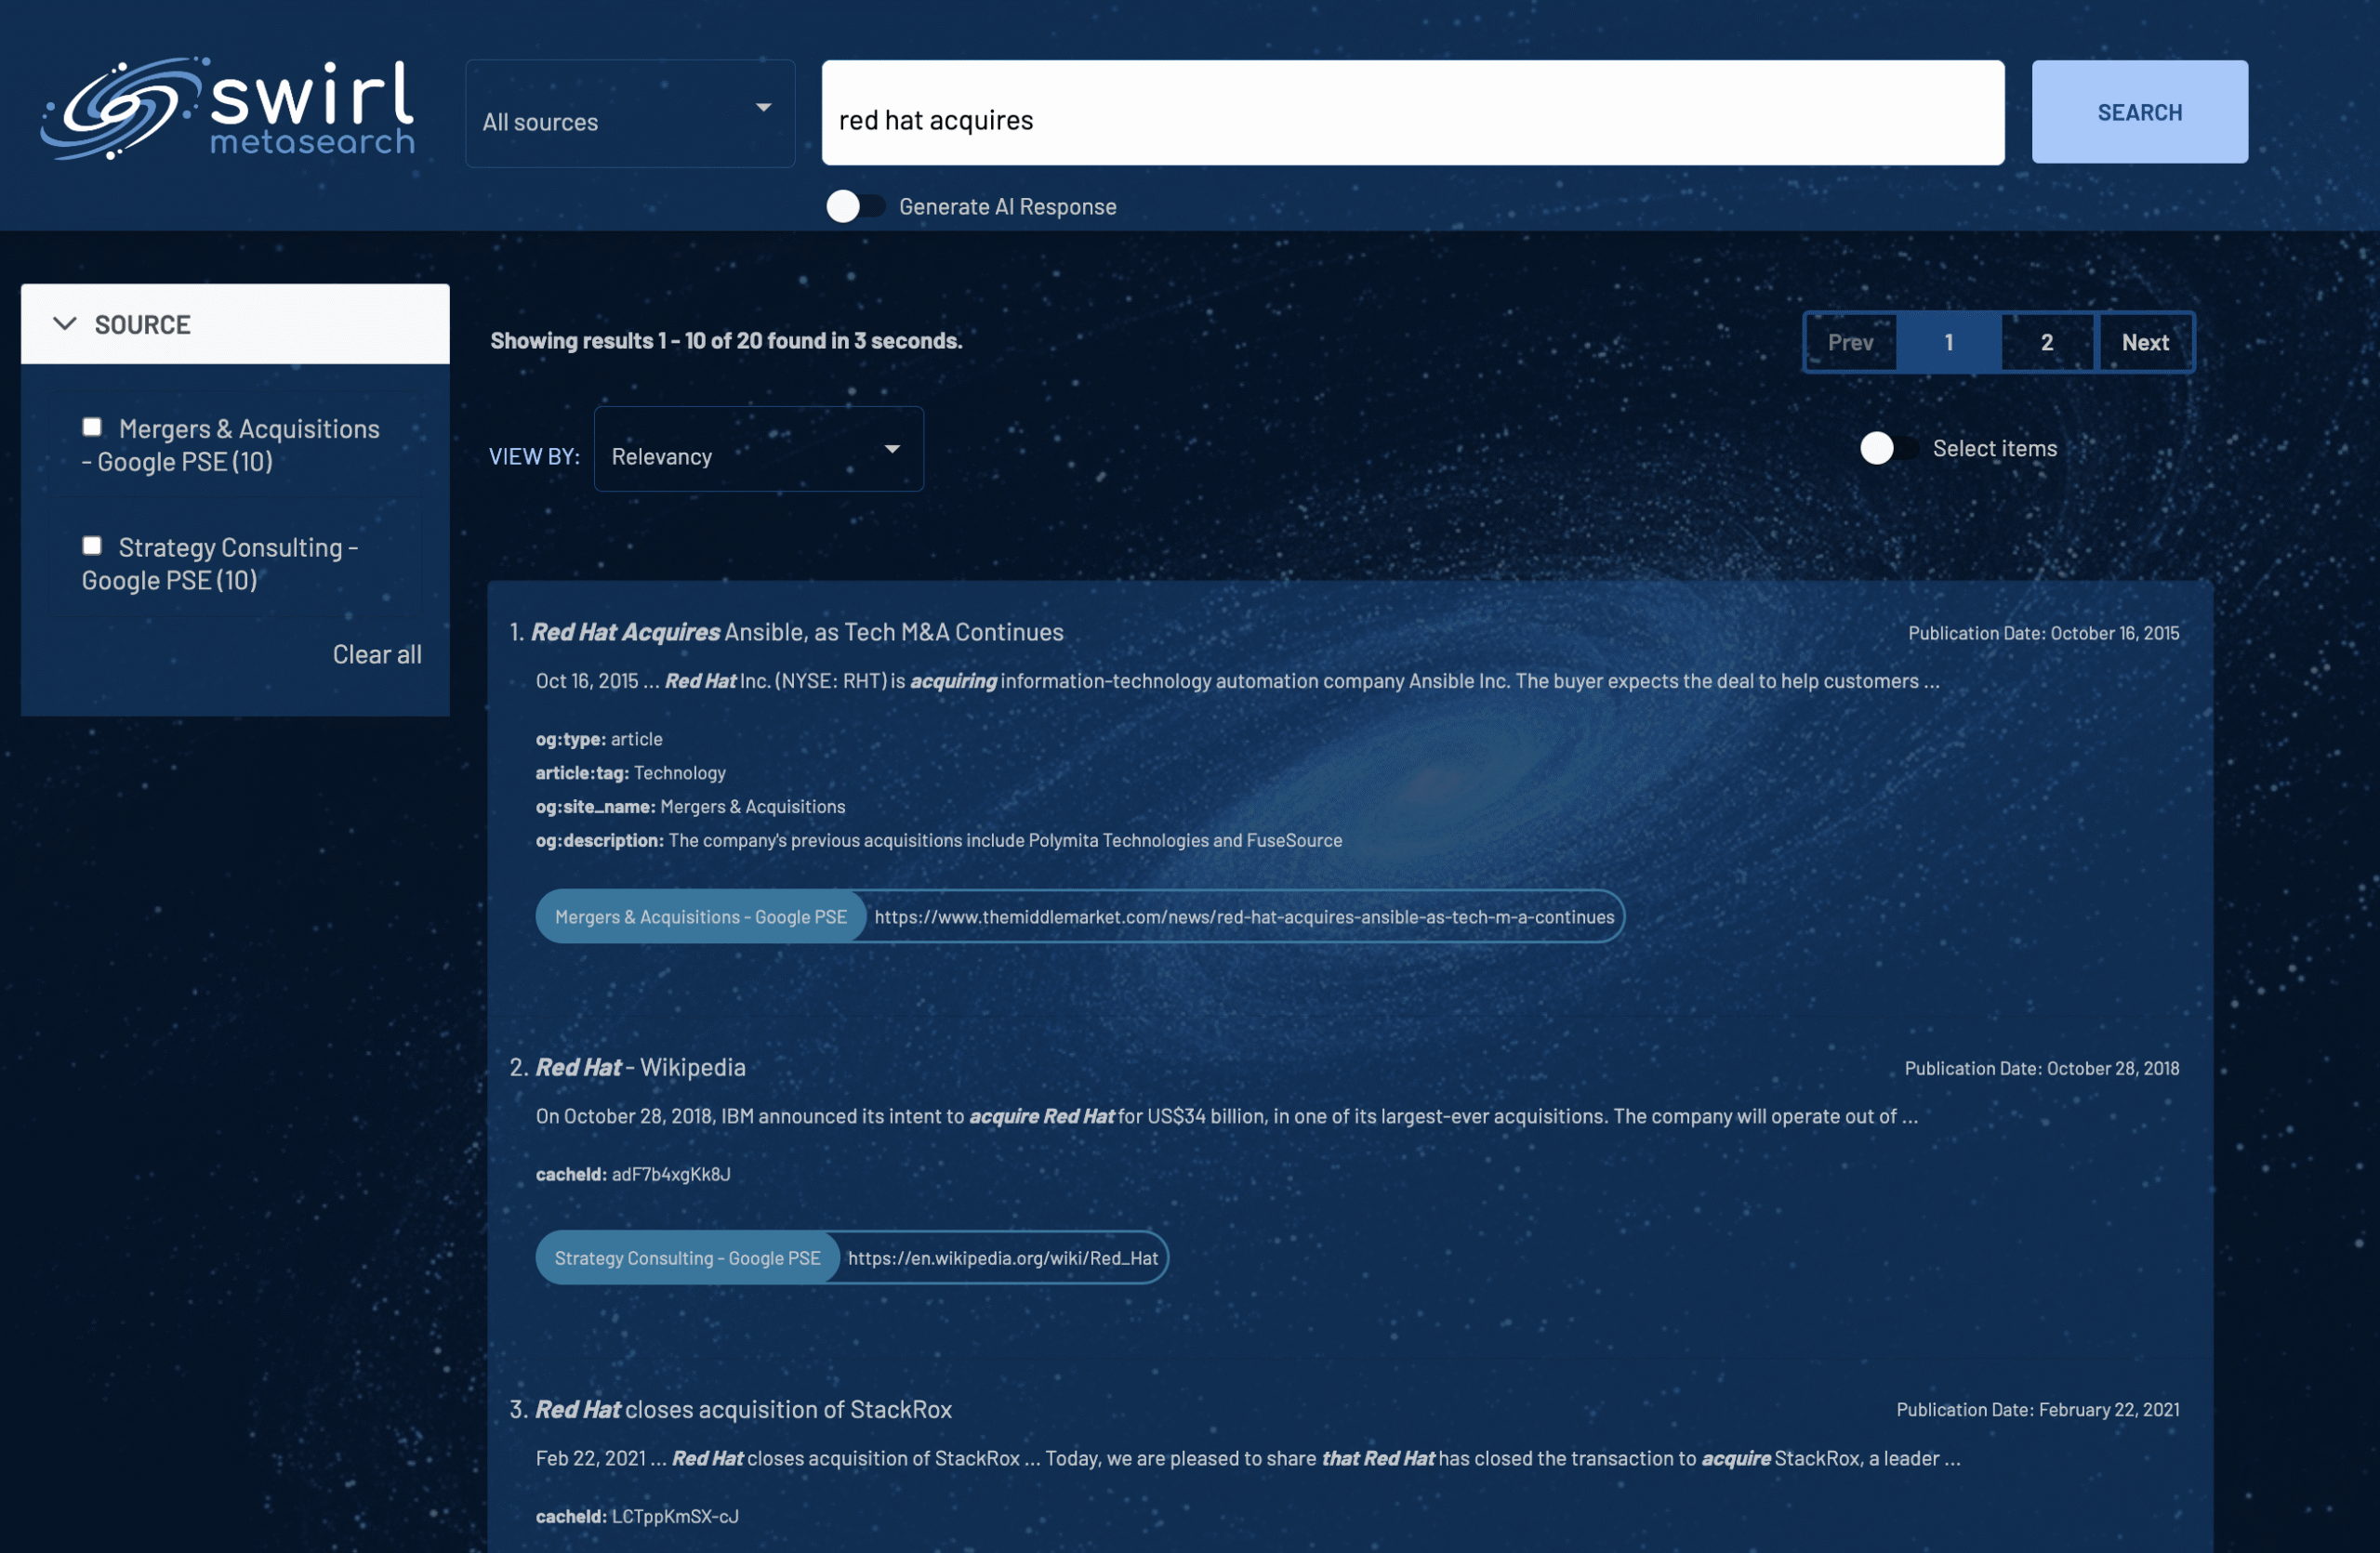Click the Next pagination button
Viewport: 2380px width, 1553px height.
click(x=2145, y=343)
